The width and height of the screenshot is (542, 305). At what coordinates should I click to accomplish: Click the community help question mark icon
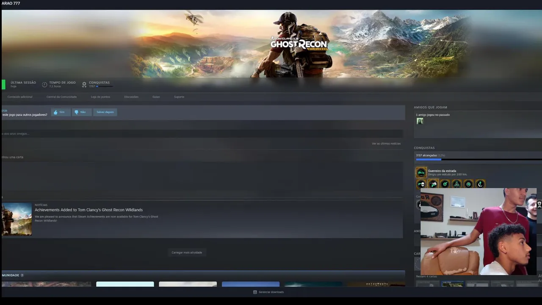[22, 275]
